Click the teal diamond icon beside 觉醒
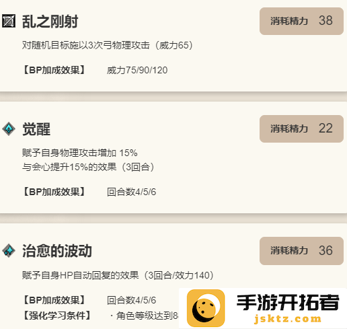Screen dimensions: 347x329 [9, 129]
